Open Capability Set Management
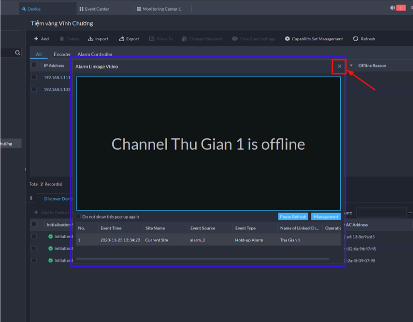 coord(314,39)
